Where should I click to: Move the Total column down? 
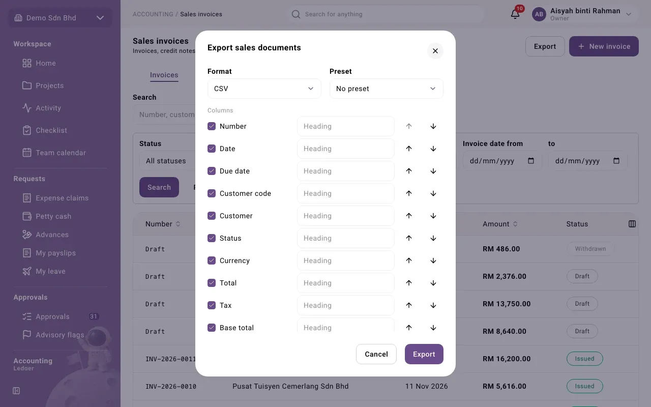tap(433, 283)
